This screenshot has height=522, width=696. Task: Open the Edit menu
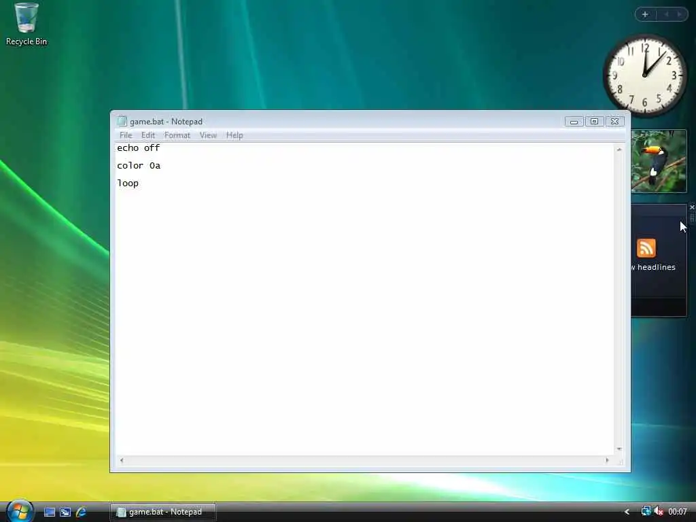(x=147, y=135)
